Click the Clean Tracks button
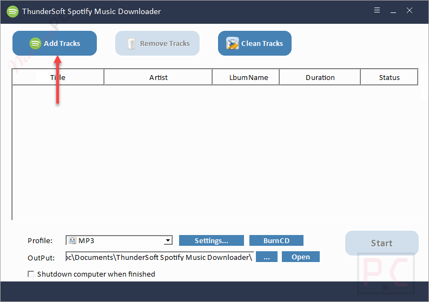The image size is (429, 302). [255, 43]
